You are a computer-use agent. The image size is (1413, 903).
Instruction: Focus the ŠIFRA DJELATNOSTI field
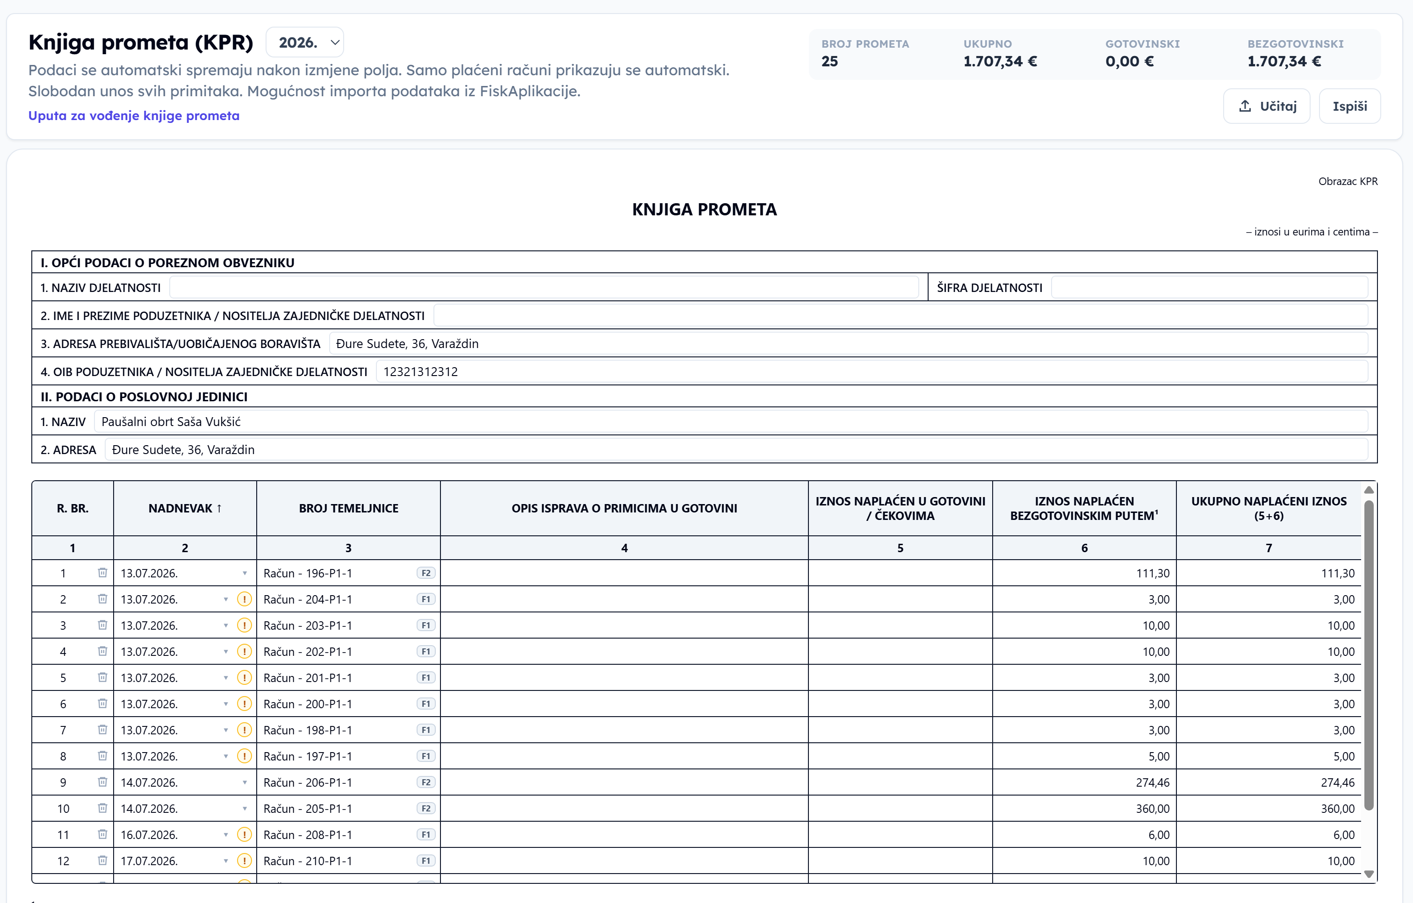(x=1210, y=287)
